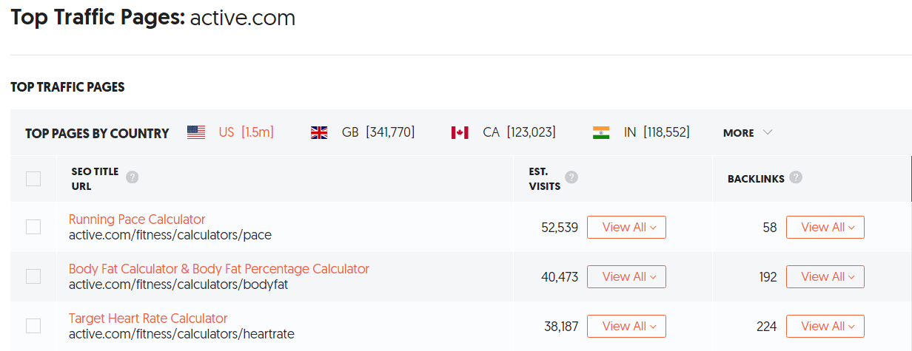Image resolution: width=912 pixels, height=351 pixels.
Task: Click the India flag icon
Action: pos(601,133)
